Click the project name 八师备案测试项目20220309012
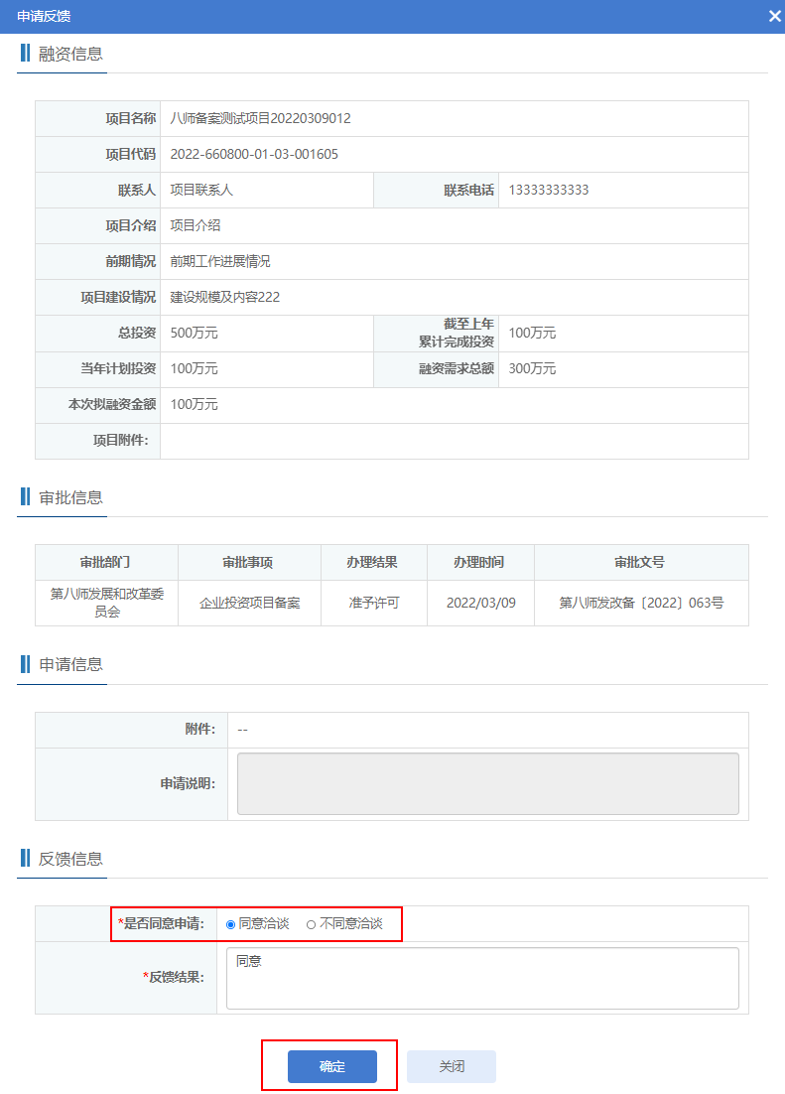 click(260, 119)
